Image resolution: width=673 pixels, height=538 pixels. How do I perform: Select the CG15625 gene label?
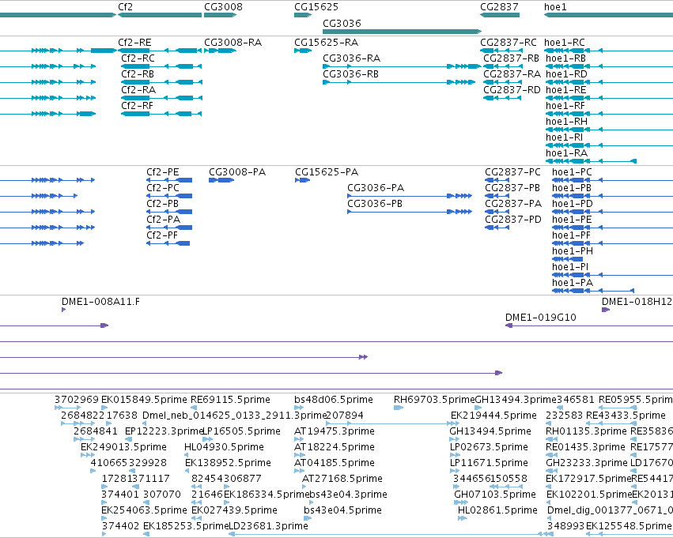pos(316,7)
